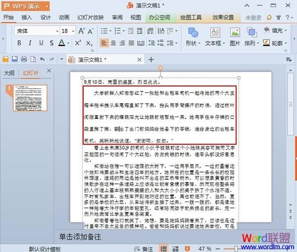Click the print icon in quick toolbar
This screenshot has height=252, width=297.
coord(24,59)
